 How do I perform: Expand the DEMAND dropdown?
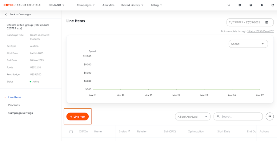click(57, 5)
